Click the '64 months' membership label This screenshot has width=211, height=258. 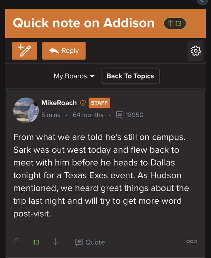coord(88,115)
